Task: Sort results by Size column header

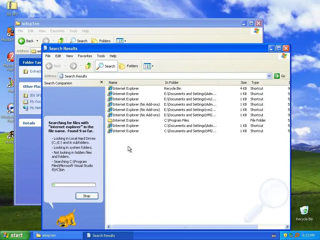Action: 233,82
